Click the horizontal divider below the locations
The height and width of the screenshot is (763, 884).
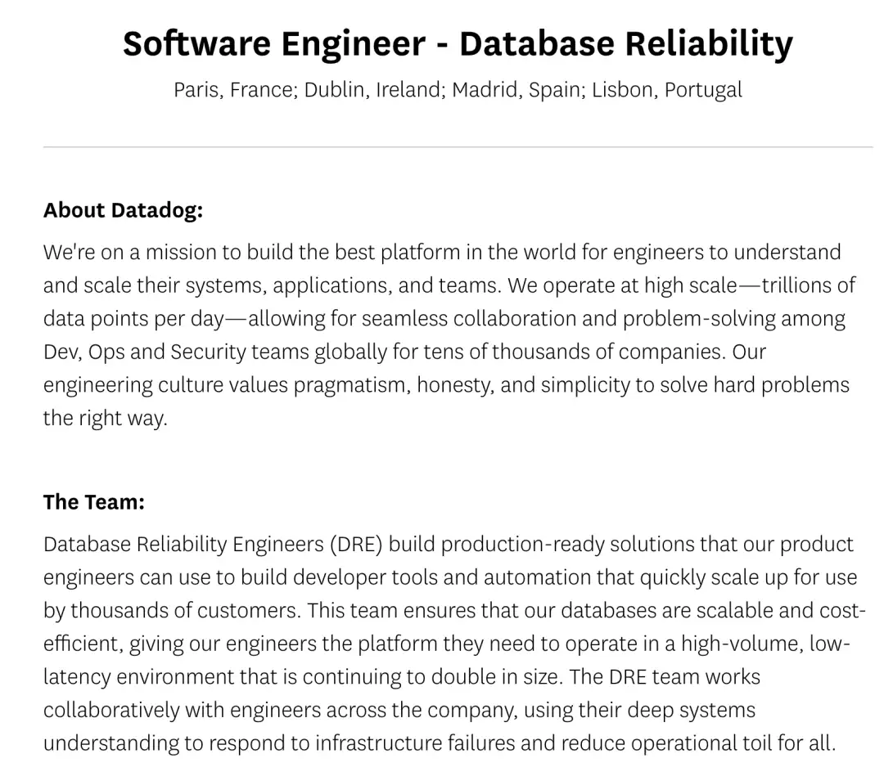(458, 147)
